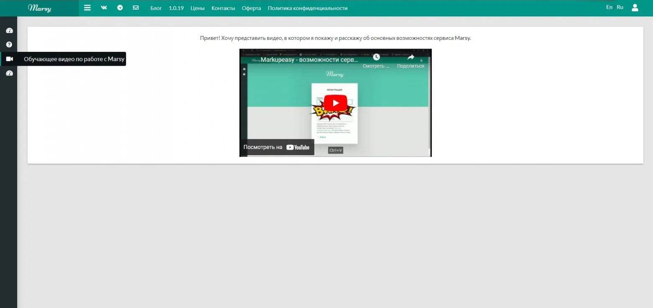This screenshot has width=653, height=308.
Task: Select the video camera sidebar icon
Action: point(9,59)
